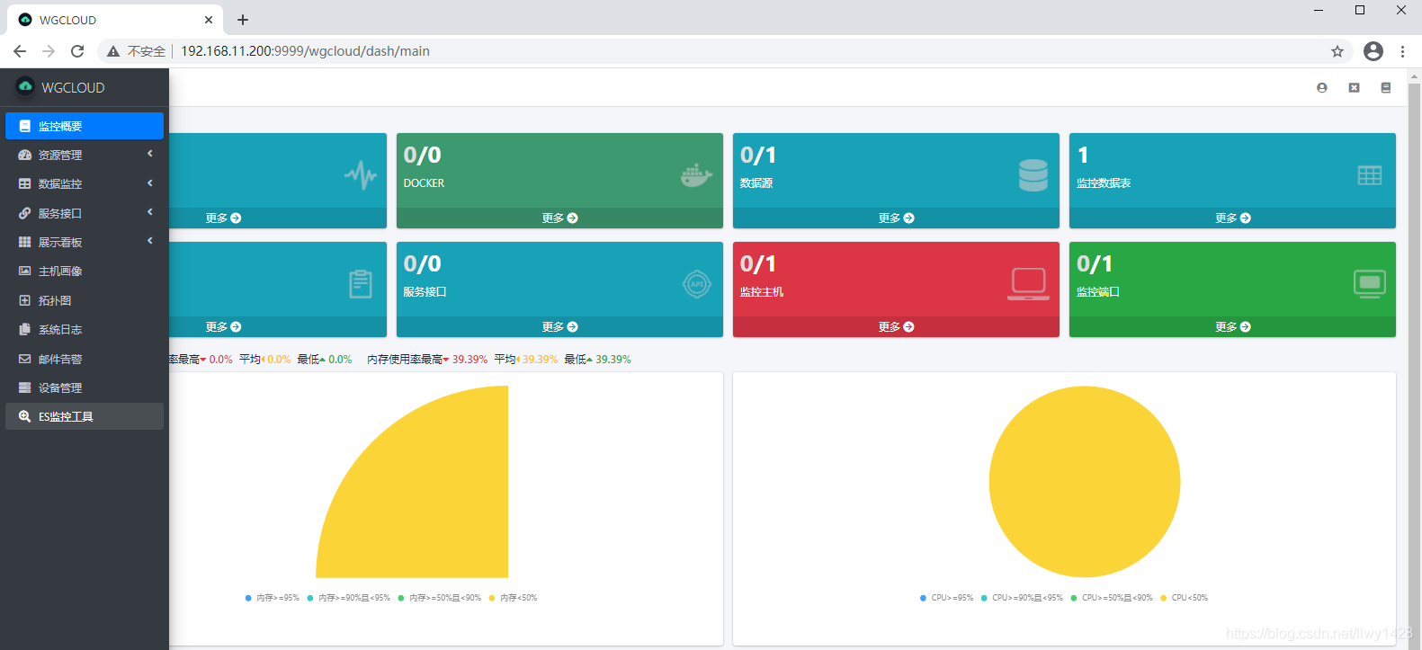Toggle the 内存<50% legend item
Image resolution: width=1422 pixels, height=650 pixels.
tap(513, 598)
